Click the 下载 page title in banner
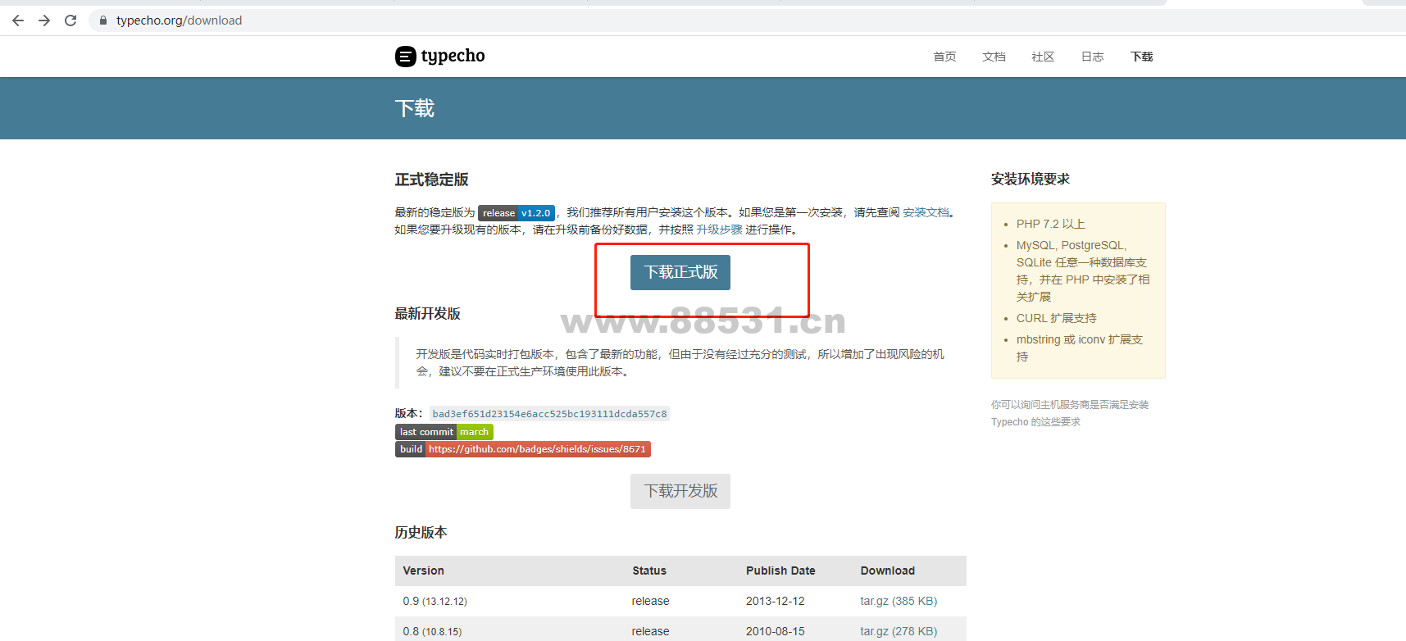Image resolution: width=1406 pixels, height=641 pixels. click(415, 108)
